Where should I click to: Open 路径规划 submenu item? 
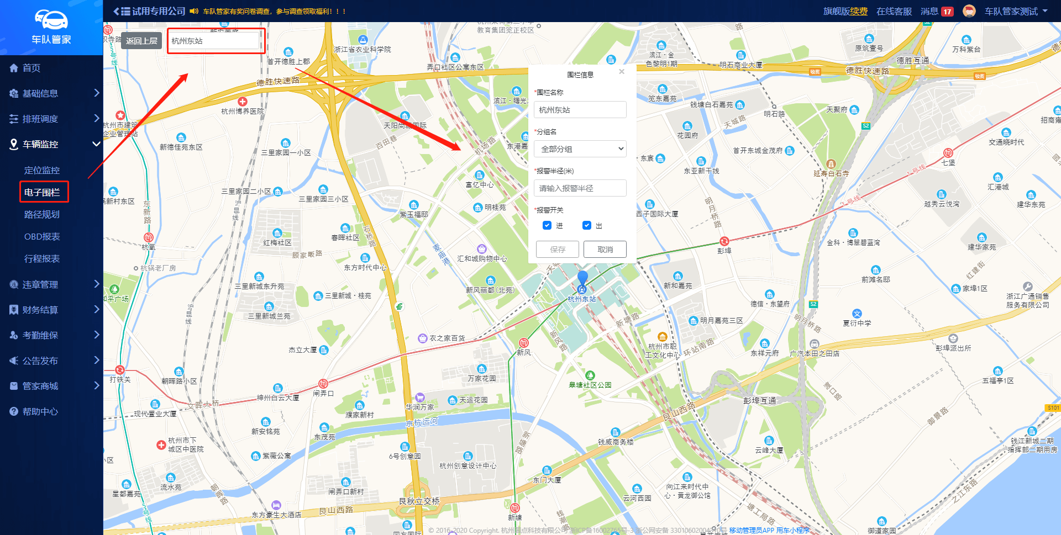(42, 214)
